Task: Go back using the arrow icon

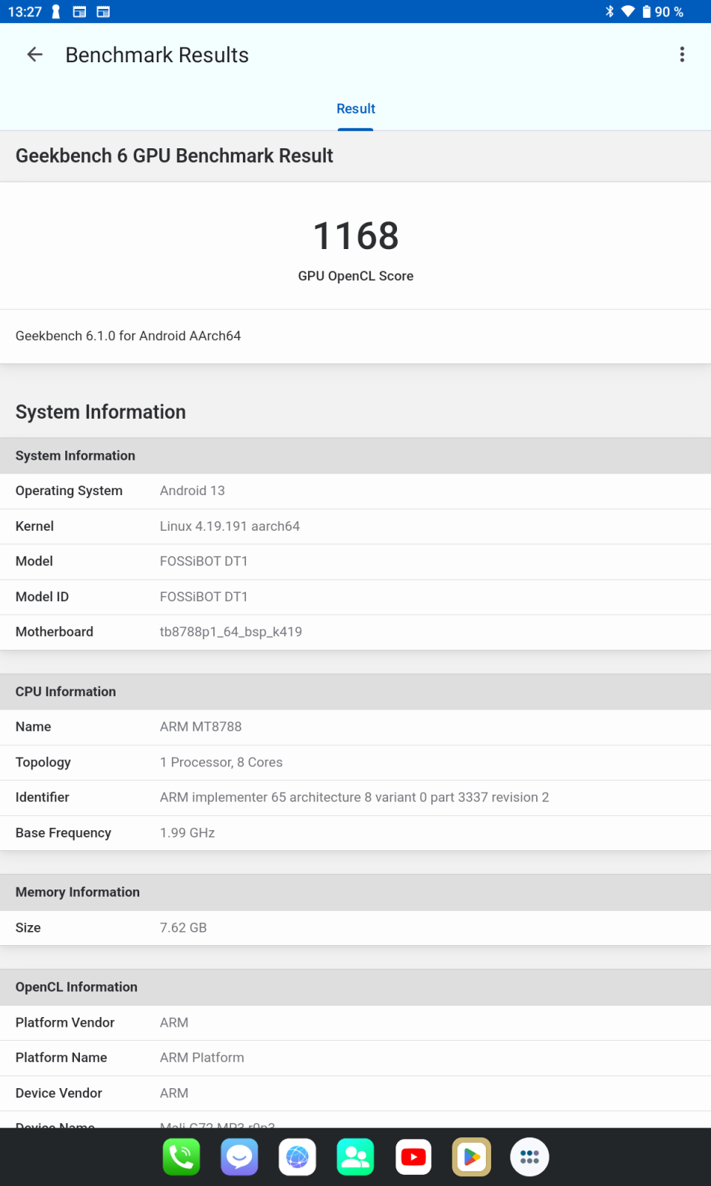Action: tap(35, 54)
